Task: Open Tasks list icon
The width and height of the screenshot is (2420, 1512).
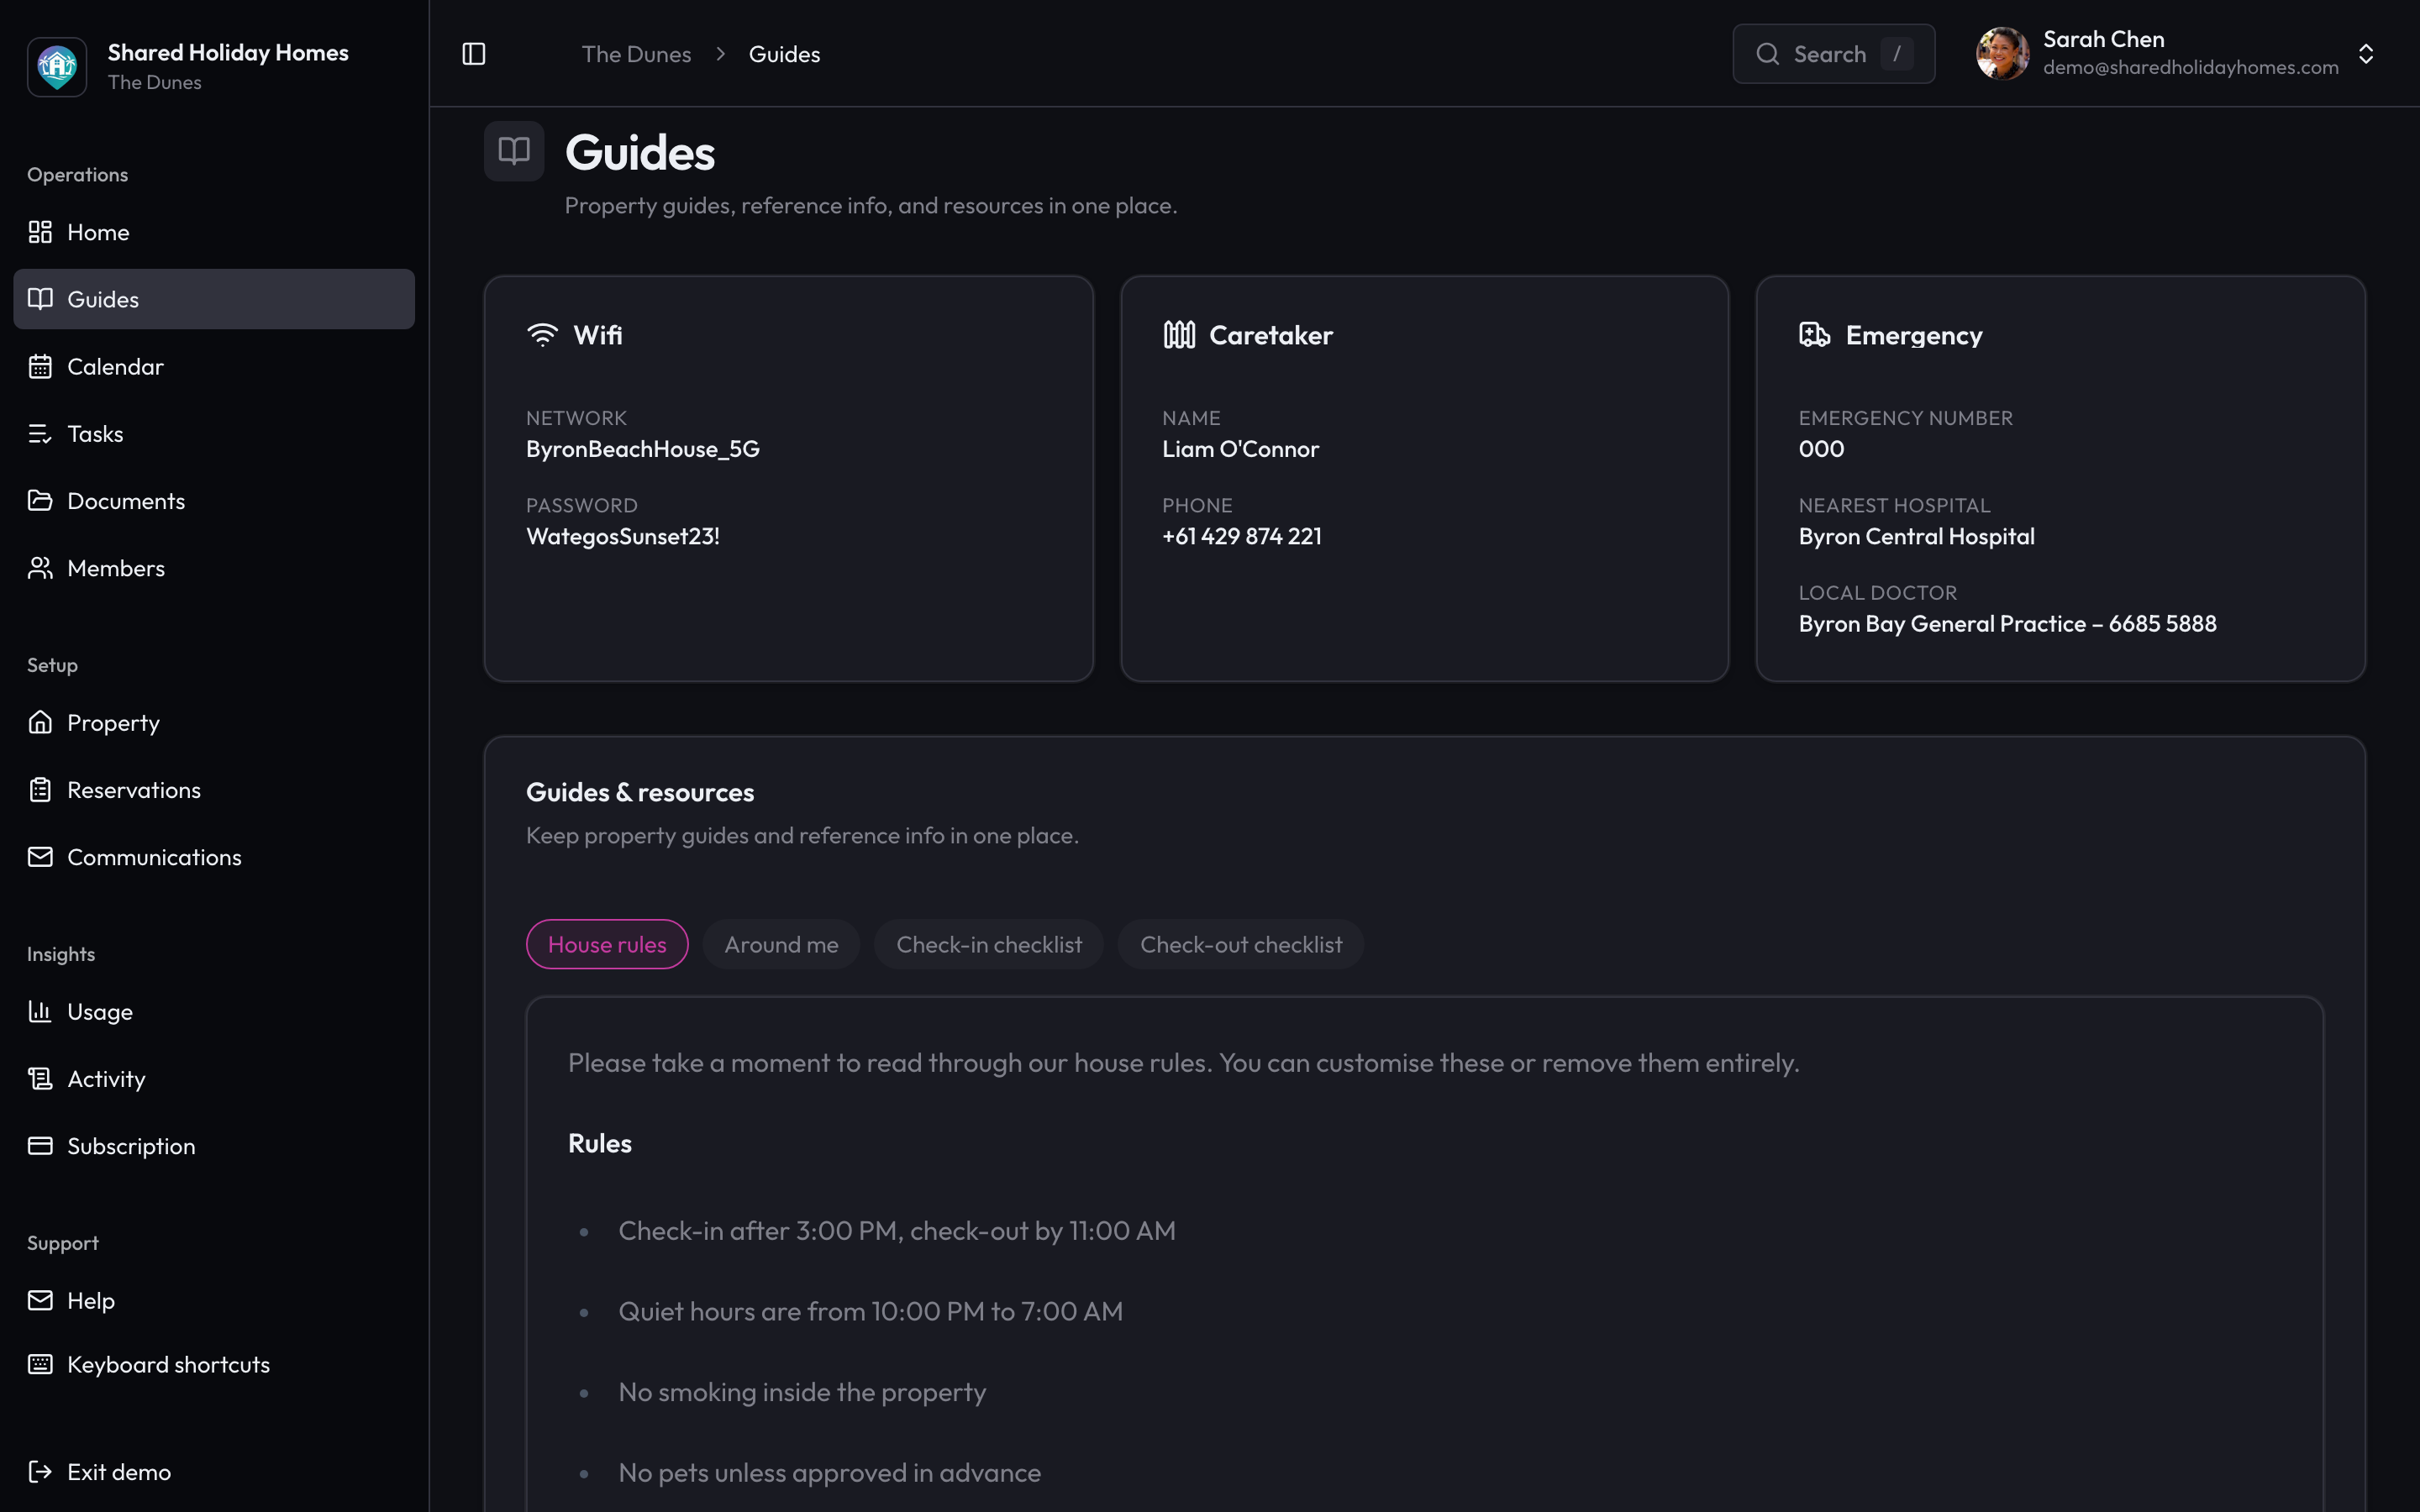Action: (40, 434)
